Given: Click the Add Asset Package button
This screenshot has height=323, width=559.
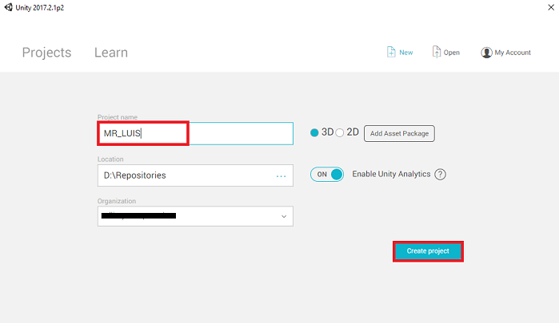Looking at the screenshot, I should pos(399,133).
